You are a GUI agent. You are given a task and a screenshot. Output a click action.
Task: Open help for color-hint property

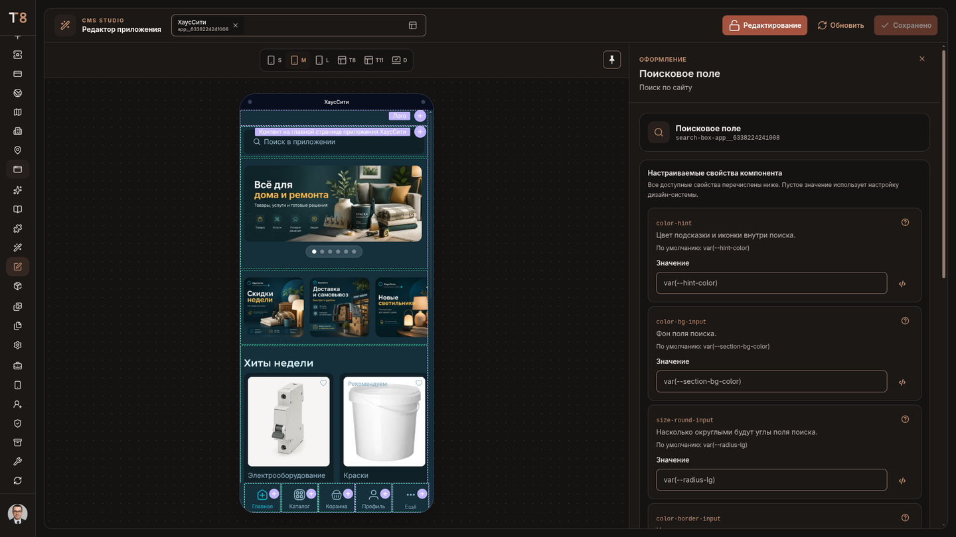coord(905,223)
